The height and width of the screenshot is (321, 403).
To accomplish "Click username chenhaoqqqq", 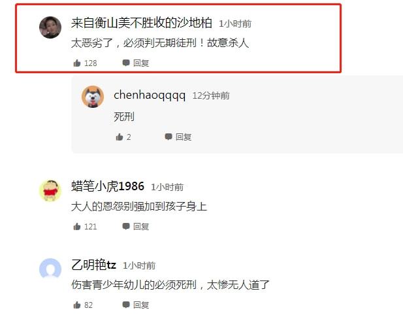I will [150, 95].
